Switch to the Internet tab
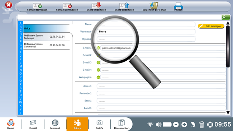Viewport: 233px width, 131px height. tap(55, 125)
